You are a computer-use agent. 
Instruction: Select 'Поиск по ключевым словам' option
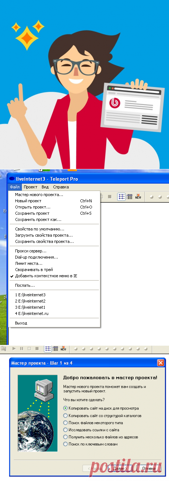point(90,444)
